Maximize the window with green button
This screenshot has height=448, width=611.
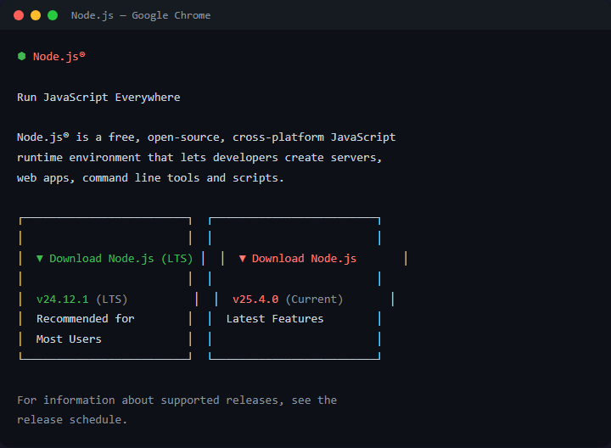tap(53, 15)
